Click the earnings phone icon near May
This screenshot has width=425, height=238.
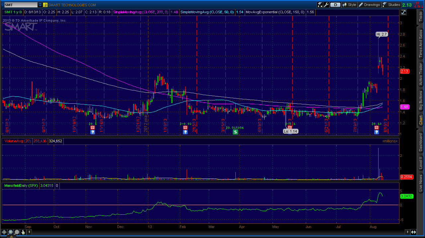pos(290,128)
